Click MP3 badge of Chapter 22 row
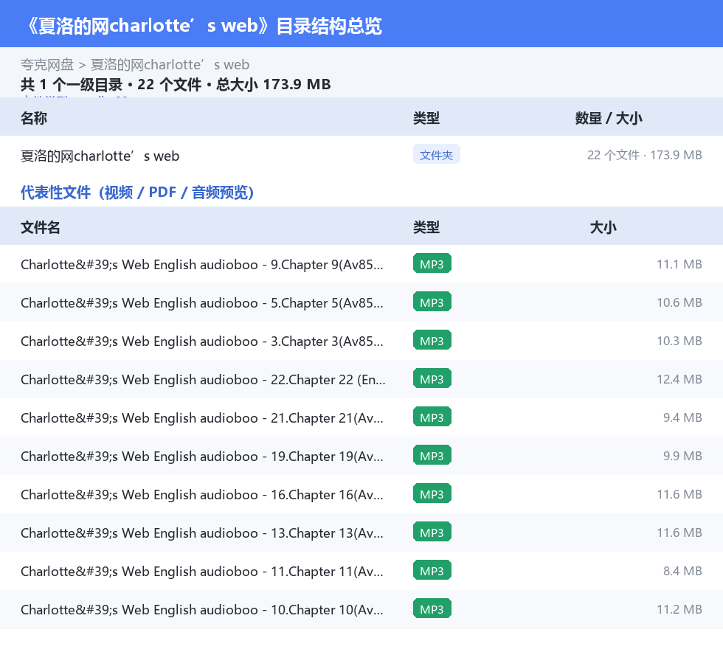This screenshot has width=723, height=652. (x=432, y=378)
